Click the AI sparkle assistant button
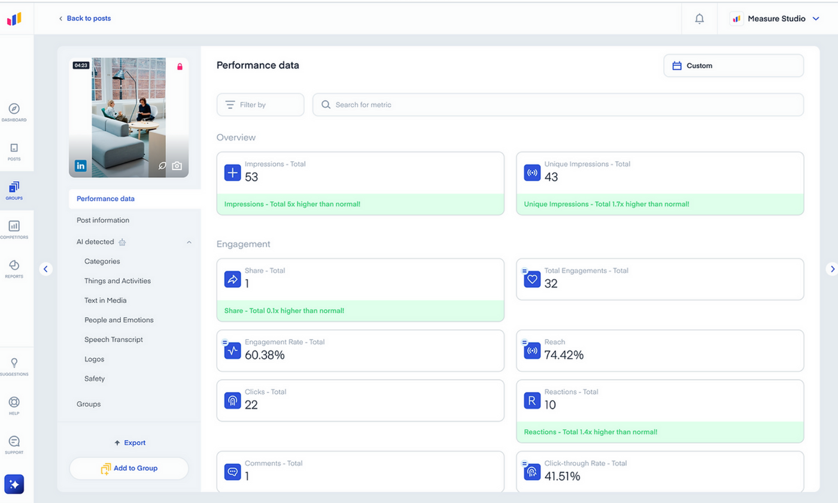Image resolution: width=838 pixels, height=503 pixels. coord(14,484)
